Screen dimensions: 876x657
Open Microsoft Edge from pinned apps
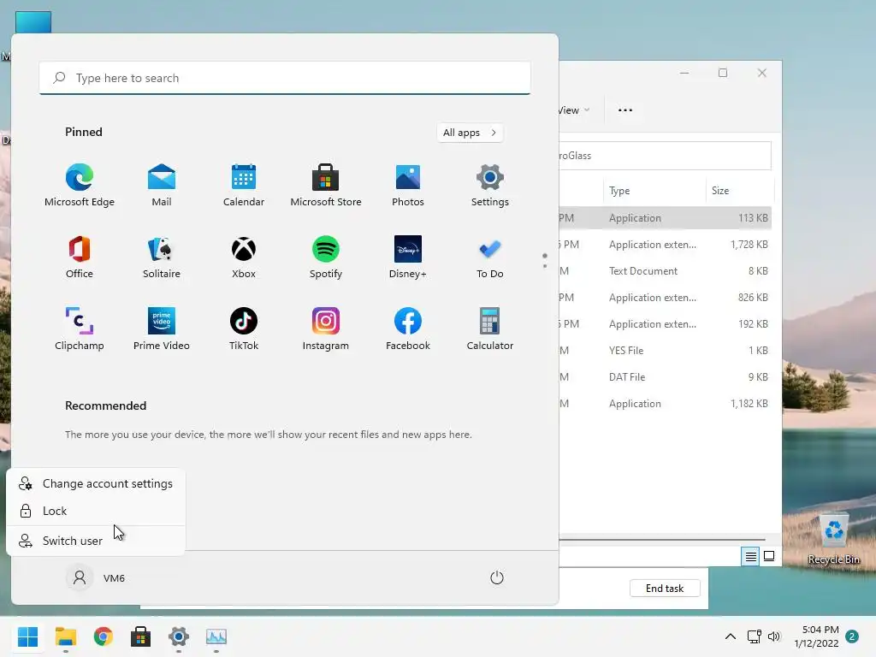click(80, 186)
